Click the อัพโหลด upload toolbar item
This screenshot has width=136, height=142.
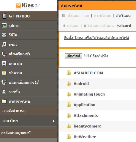coord(123,16)
